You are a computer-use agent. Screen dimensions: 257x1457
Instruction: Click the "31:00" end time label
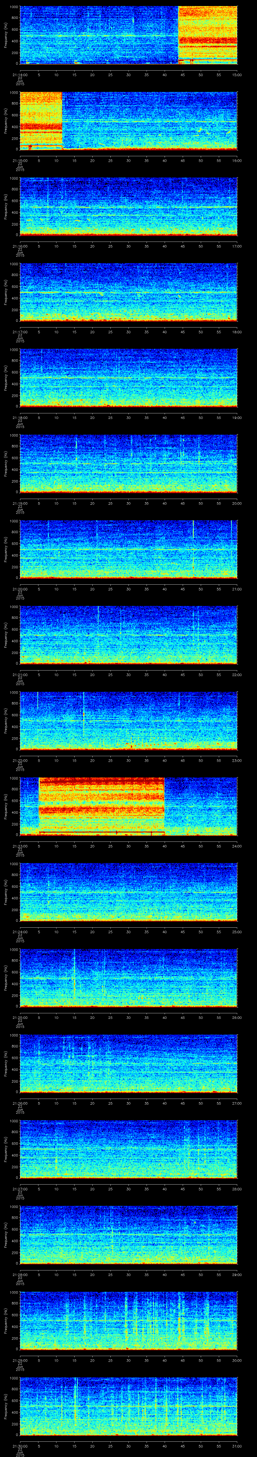pos(237,1446)
